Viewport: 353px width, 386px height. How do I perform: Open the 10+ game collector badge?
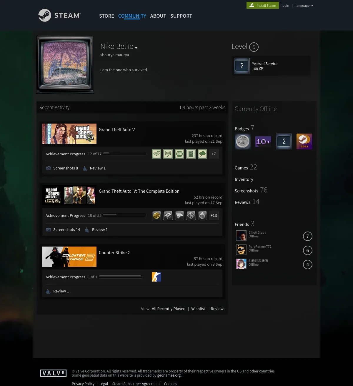click(x=263, y=142)
